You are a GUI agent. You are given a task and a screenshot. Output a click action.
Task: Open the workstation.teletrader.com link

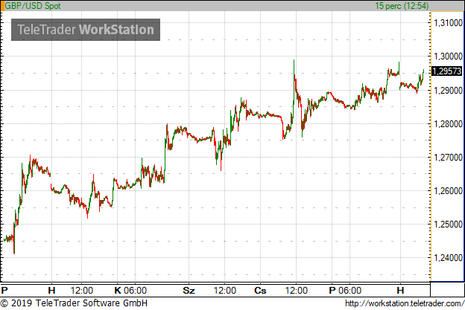pos(405,303)
